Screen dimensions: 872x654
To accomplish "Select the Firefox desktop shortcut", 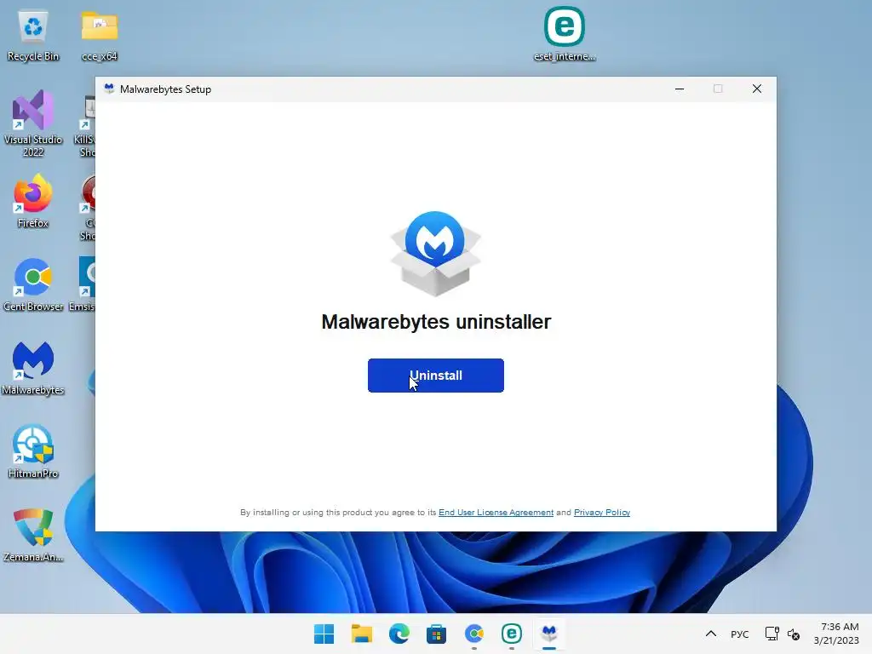I will (x=33, y=201).
